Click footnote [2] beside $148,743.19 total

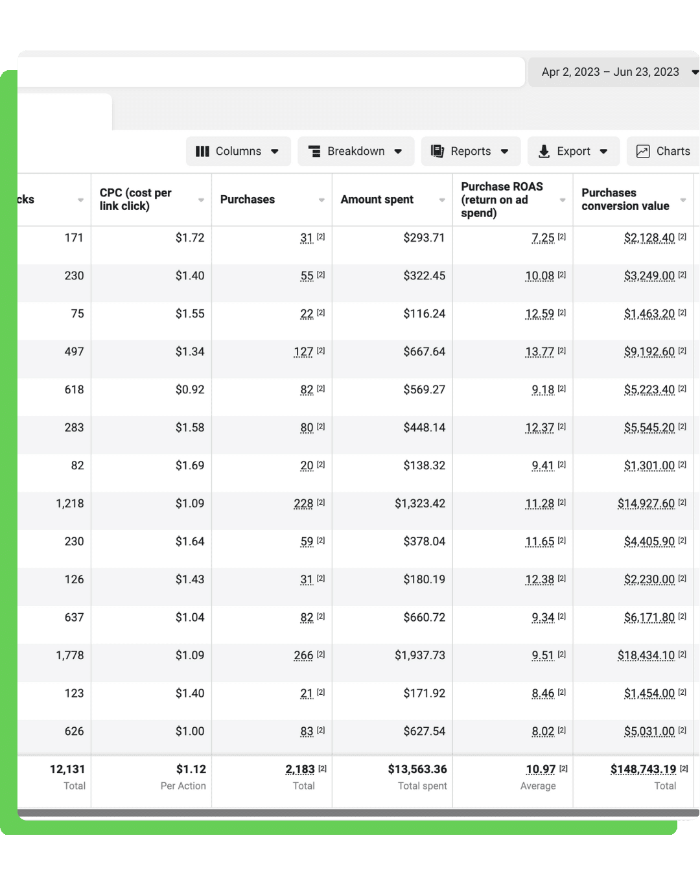tap(684, 768)
